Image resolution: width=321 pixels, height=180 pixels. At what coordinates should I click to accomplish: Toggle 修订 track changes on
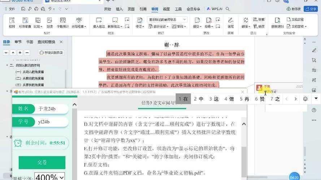[140, 21]
